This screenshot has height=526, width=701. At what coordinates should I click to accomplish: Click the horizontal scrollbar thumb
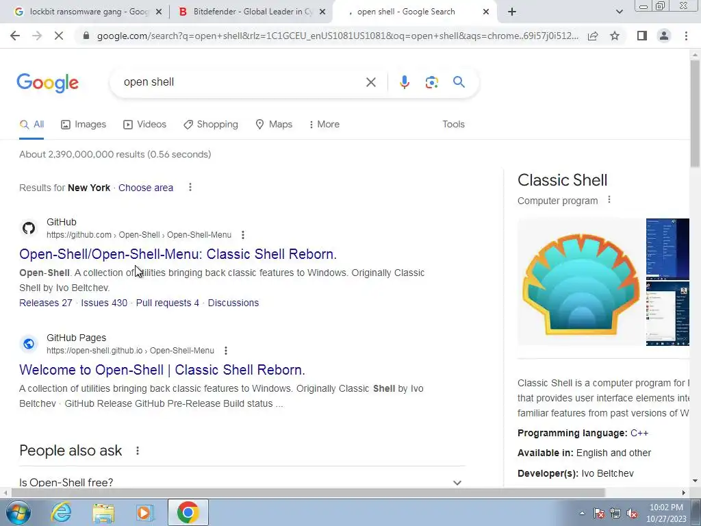(x=308, y=492)
